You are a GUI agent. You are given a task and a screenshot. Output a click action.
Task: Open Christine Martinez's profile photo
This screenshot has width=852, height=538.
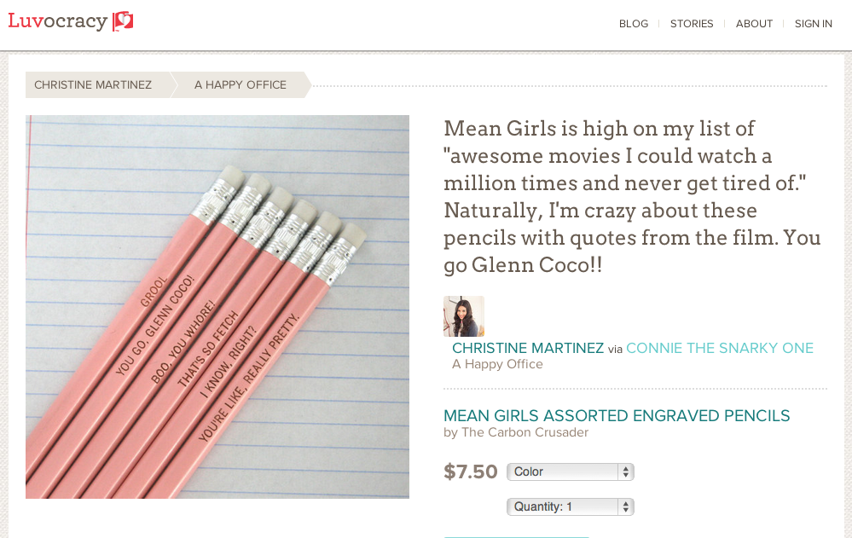click(x=464, y=316)
